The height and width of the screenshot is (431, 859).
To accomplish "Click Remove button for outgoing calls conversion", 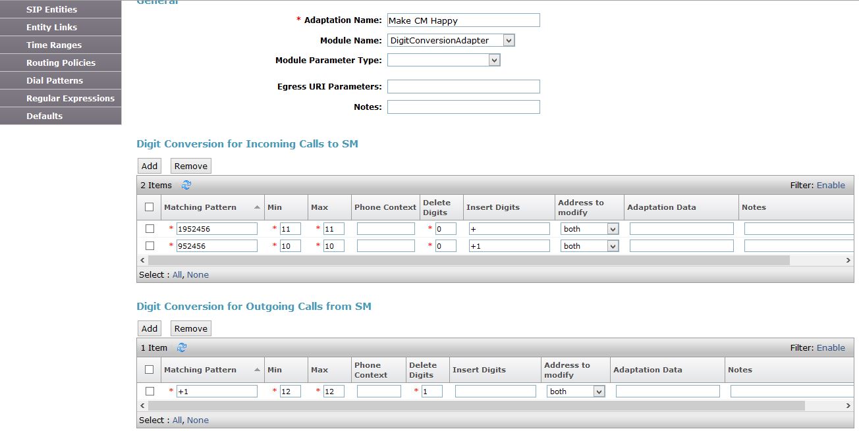I will (x=191, y=328).
